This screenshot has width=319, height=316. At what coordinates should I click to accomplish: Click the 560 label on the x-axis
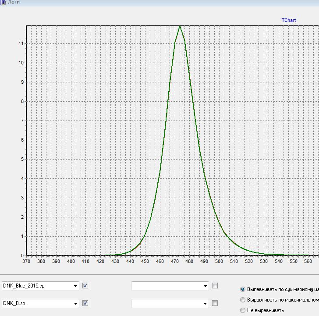coord(308,261)
